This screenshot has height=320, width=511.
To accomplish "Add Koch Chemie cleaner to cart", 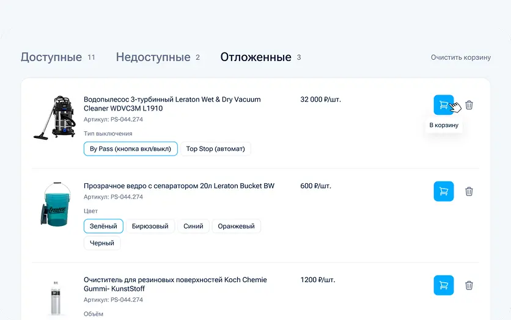I will coord(444,285).
